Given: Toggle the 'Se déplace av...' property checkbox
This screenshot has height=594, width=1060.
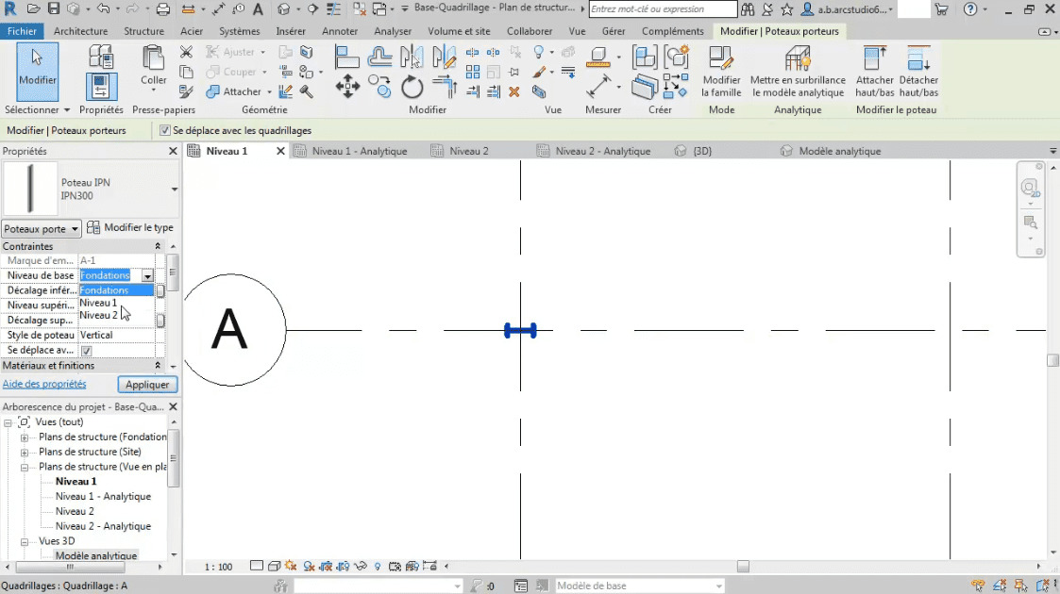Looking at the screenshot, I should click(87, 351).
